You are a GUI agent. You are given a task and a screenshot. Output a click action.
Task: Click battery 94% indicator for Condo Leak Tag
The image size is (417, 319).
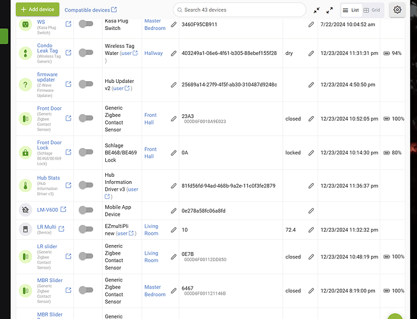click(x=392, y=53)
